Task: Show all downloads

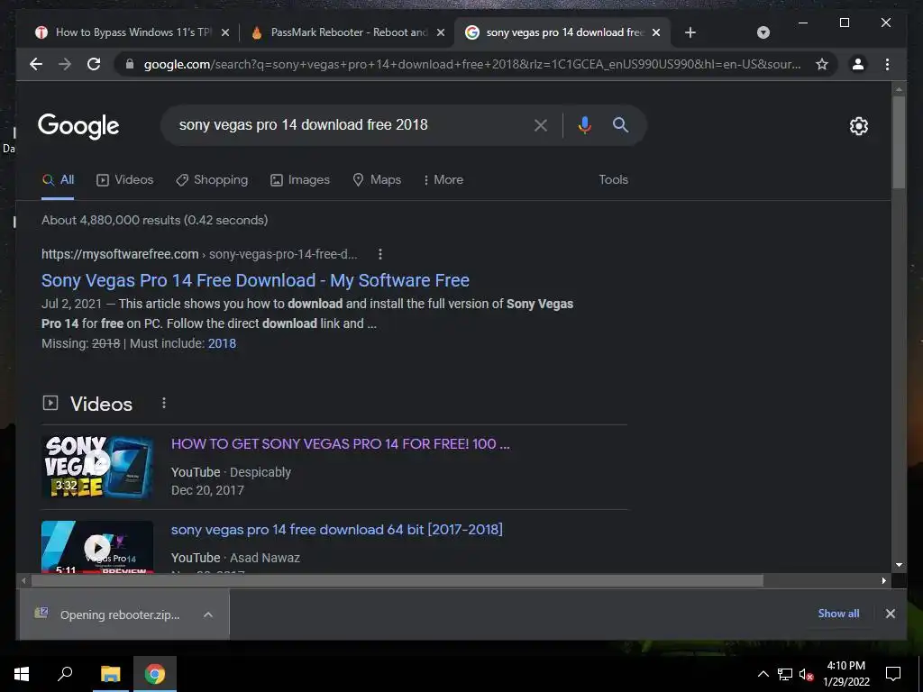Action: [838, 614]
